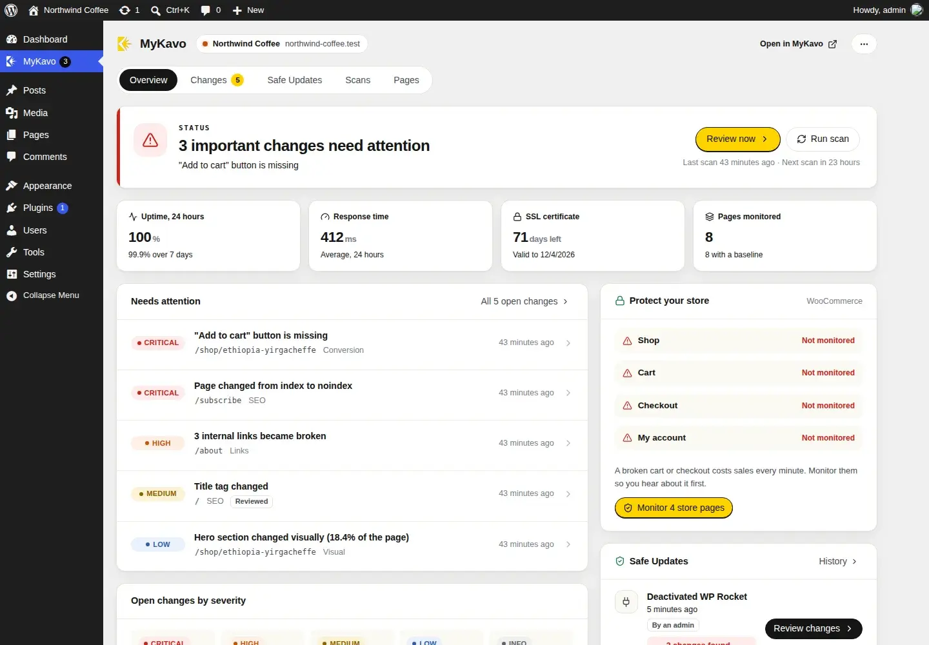
Task: Click the SSL certificate lock icon
Action: [x=517, y=217]
